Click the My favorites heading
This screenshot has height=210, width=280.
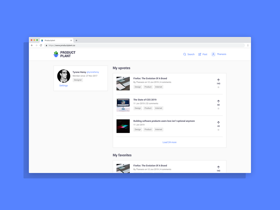click(122, 155)
